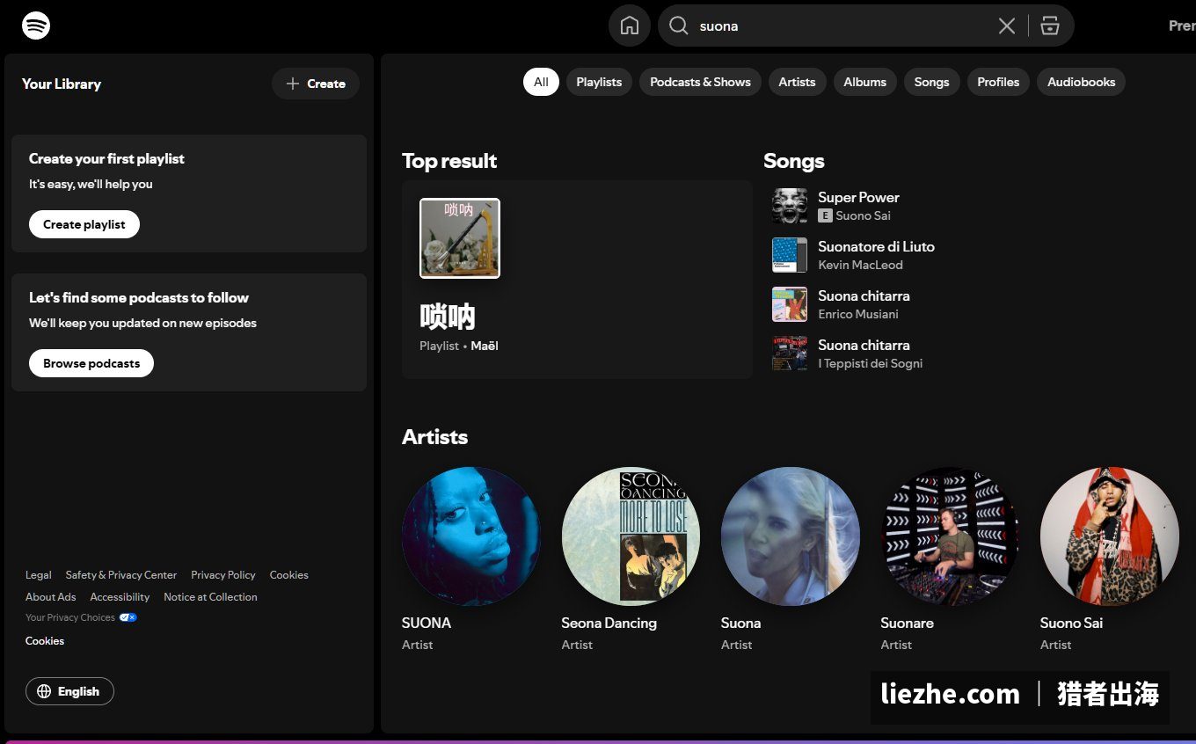Play the Super Power song cover
This screenshot has height=744, width=1196.
click(790, 206)
